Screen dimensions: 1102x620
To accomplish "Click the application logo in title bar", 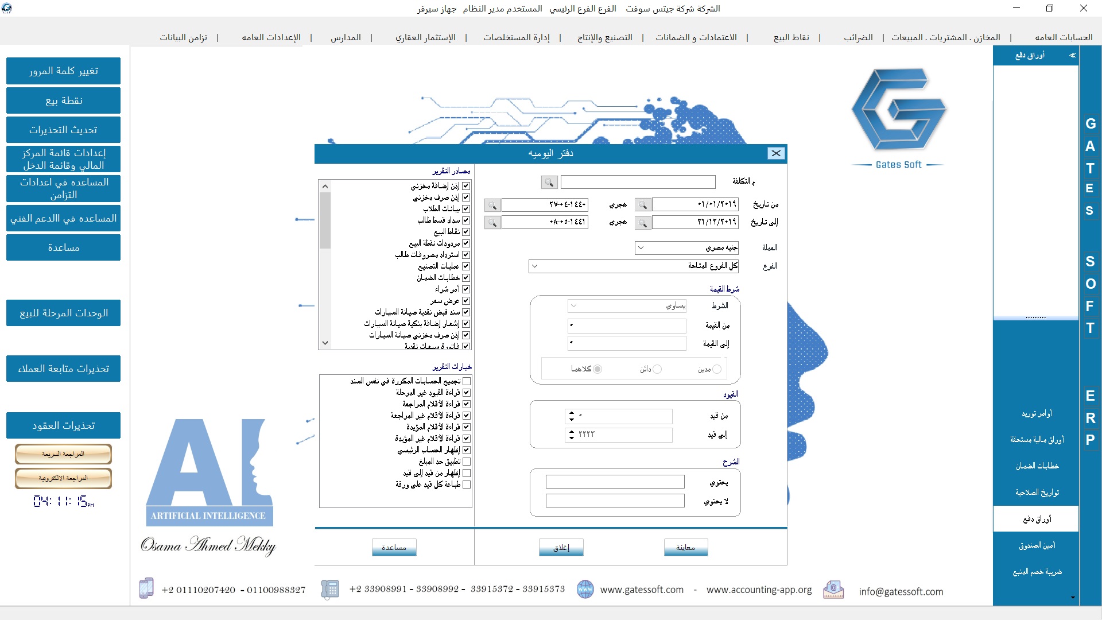I will pos(7,8).
